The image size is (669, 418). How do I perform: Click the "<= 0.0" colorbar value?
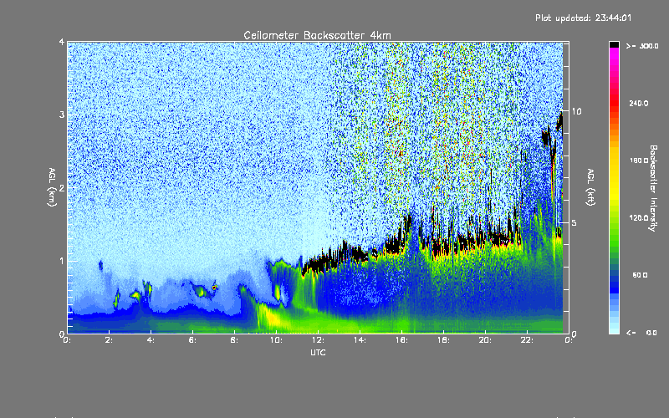click(x=641, y=333)
